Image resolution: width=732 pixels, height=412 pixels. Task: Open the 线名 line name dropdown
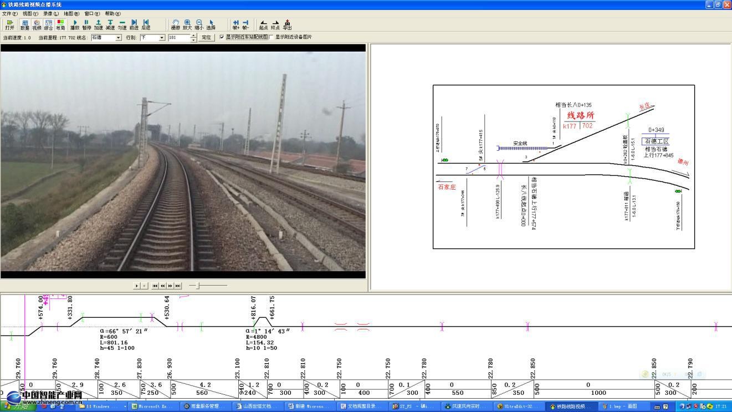tap(118, 38)
